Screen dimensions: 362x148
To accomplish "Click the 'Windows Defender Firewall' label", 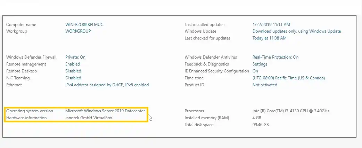I will tap(31, 57).
